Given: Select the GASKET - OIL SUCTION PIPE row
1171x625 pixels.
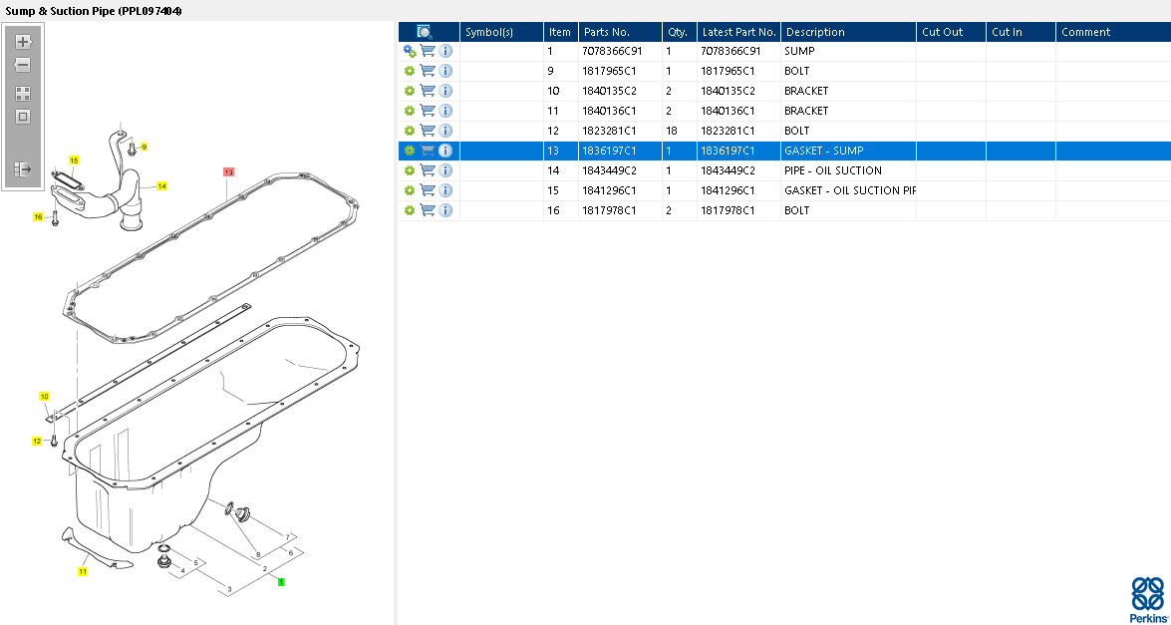Looking at the screenshot, I should pos(847,190).
